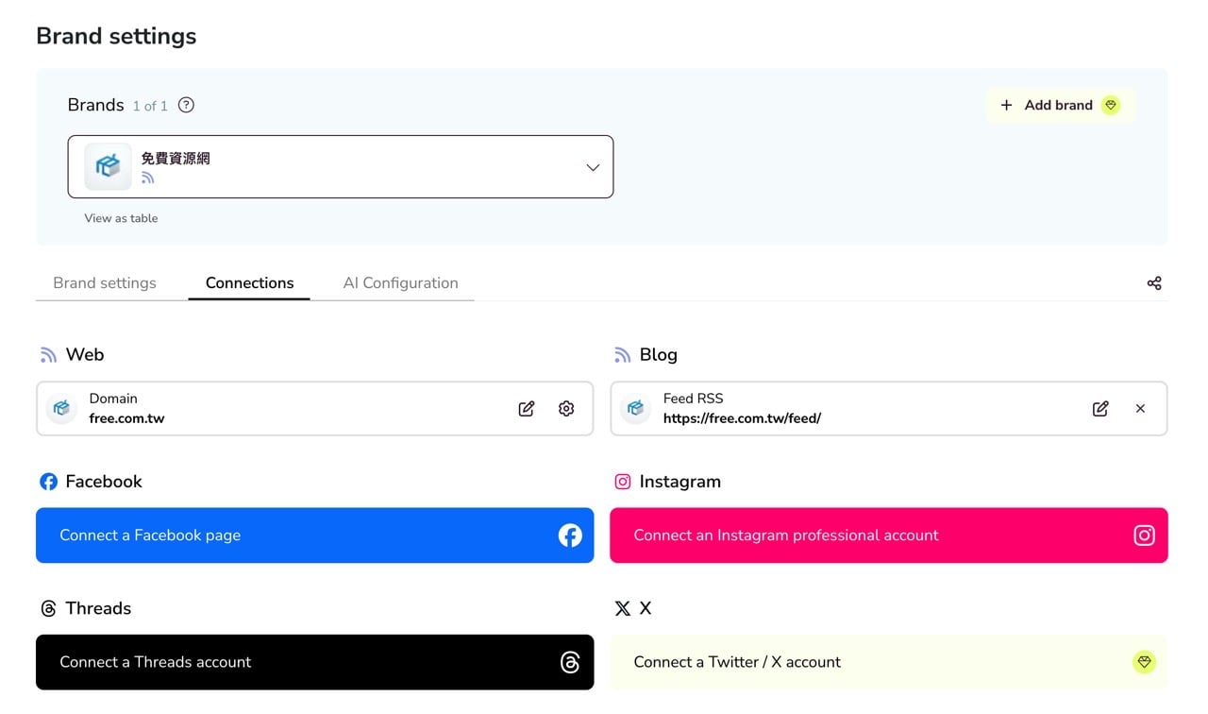Edit the Web domain free.com.tw
1208x714 pixels.
(527, 409)
